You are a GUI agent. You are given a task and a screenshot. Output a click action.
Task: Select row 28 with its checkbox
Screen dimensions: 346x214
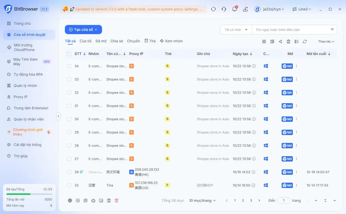click(x=69, y=145)
